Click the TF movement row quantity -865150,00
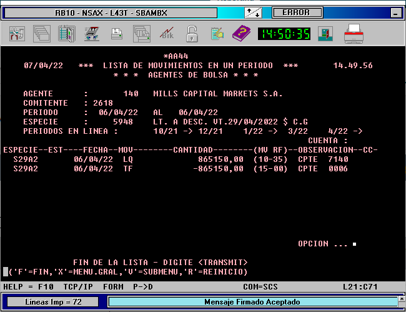Image resolution: width=406 pixels, height=312 pixels. [x=218, y=169]
